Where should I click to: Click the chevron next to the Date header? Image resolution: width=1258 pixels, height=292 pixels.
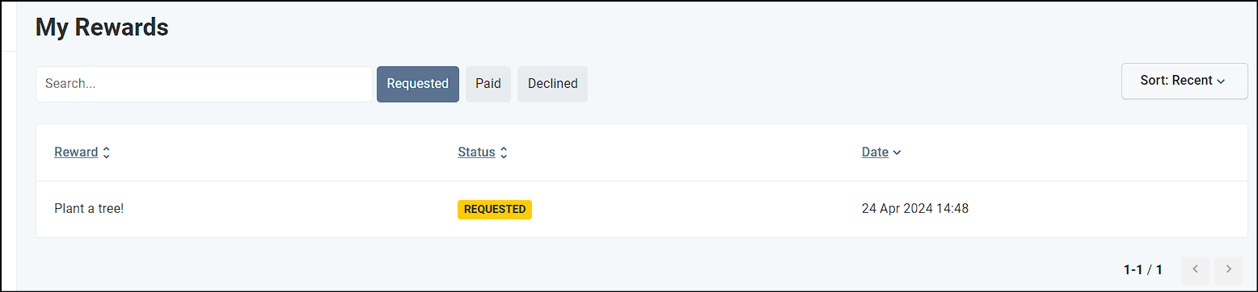(897, 152)
